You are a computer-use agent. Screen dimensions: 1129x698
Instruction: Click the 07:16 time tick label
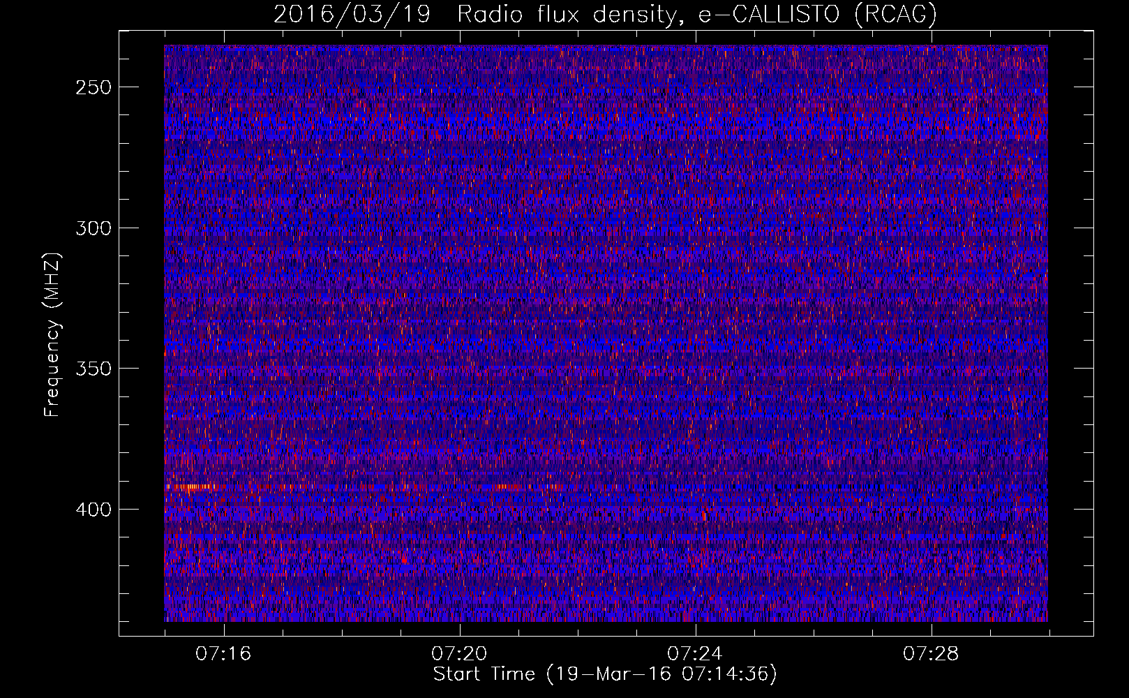(x=223, y=654)
